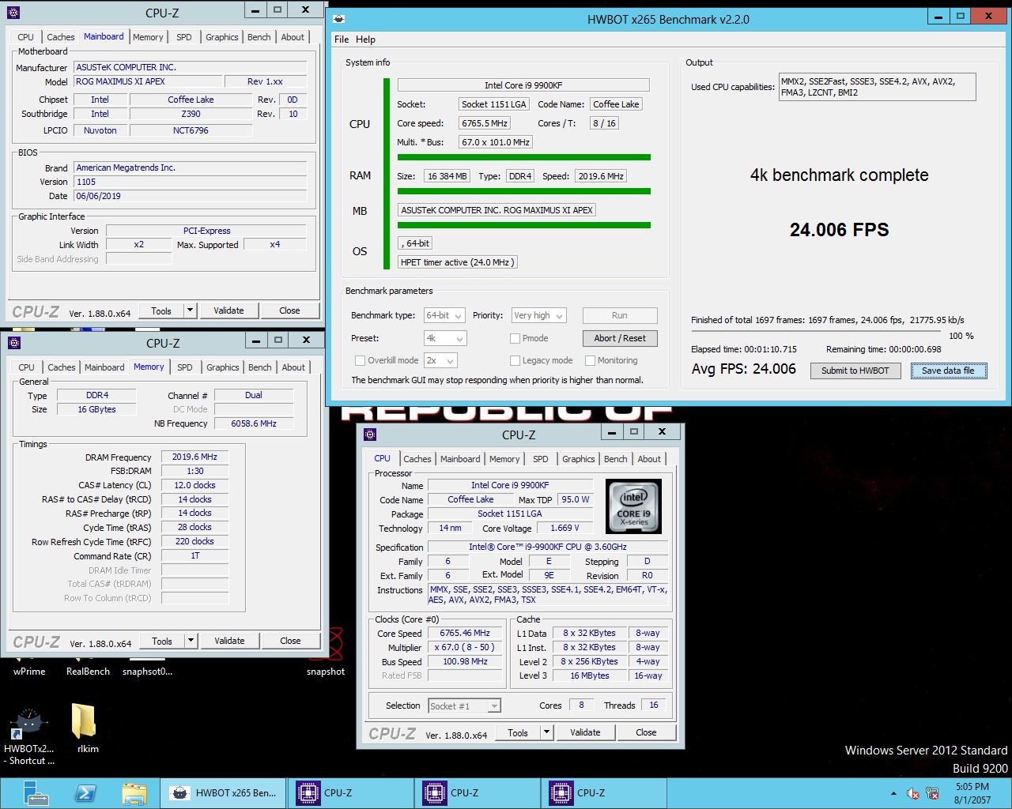Click the CPU-Z CPU window title icon

click(369, 435)
